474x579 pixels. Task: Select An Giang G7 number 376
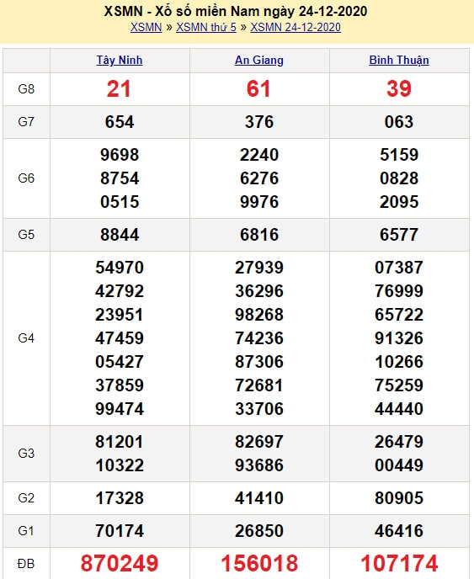point(259,122)
